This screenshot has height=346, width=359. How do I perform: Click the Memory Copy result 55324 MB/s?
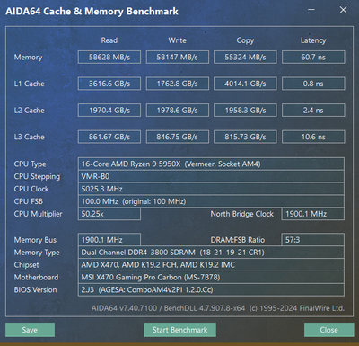point(245,58)
